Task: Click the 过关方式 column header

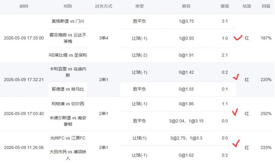Action: (104, 6)
